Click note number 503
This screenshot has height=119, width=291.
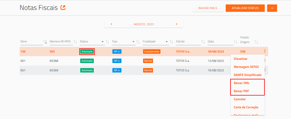pyautogui.click(x=52, y=51)
